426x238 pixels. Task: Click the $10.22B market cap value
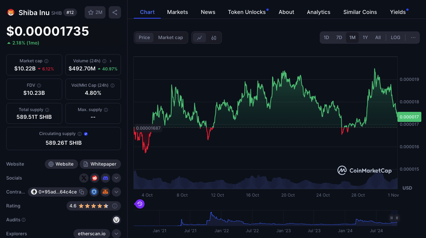click(25, 68)
